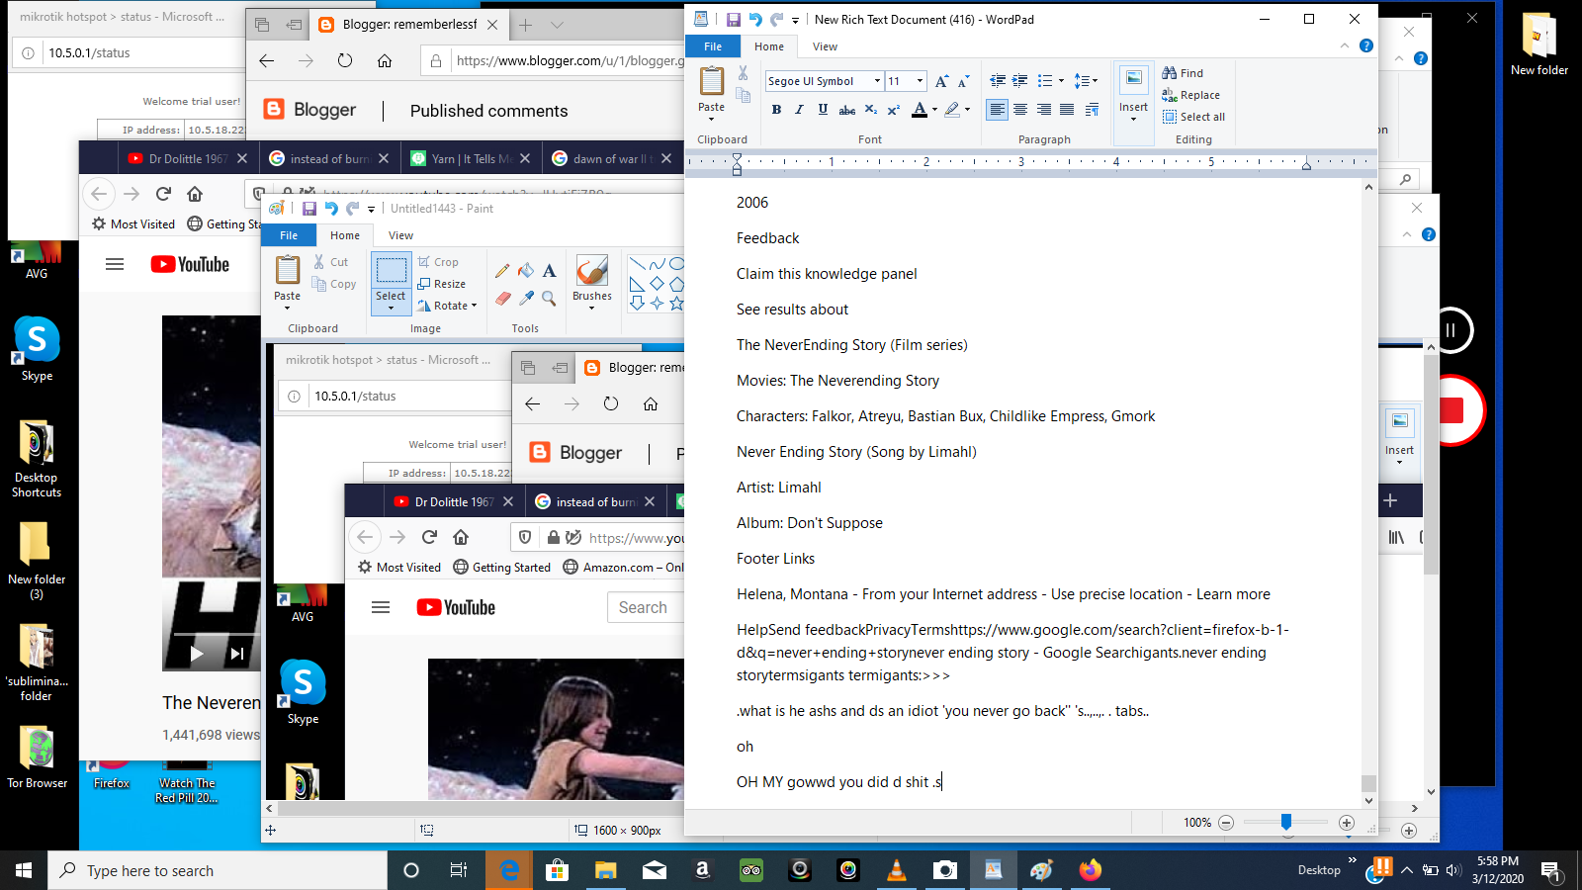Click WordPad's Paste clipboard icon
This screenshot has width=1582, height=890.
pyautogui.click(x=711, y=80)
